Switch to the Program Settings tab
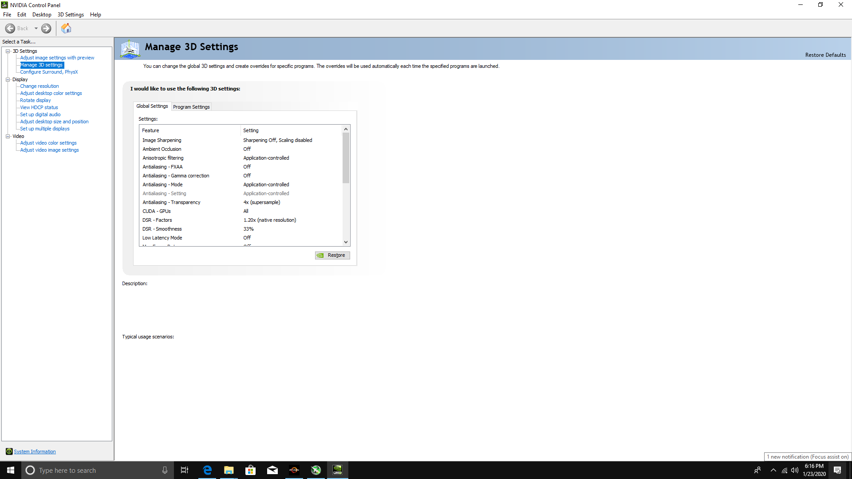 pyautogui.click(x=191, y=107)
